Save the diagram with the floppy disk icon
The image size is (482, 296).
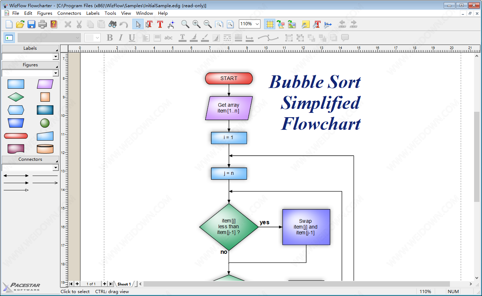coord(31,24)
